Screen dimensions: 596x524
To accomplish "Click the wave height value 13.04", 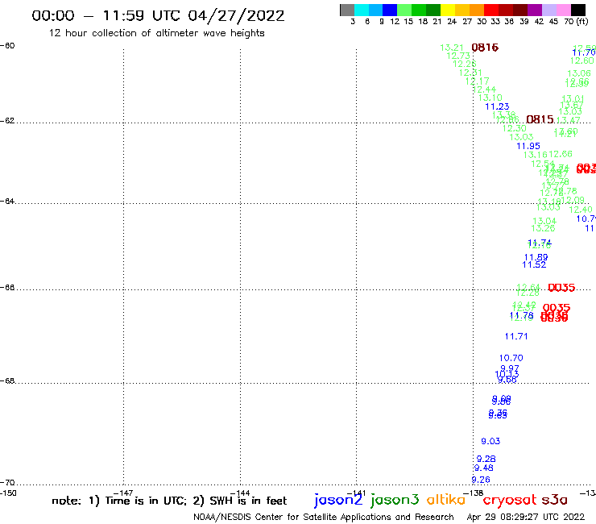I will 544,221.
